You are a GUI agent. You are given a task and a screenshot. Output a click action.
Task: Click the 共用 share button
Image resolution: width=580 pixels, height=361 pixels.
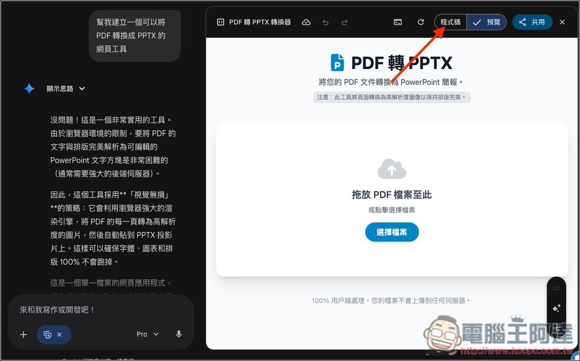click(532, 22)
